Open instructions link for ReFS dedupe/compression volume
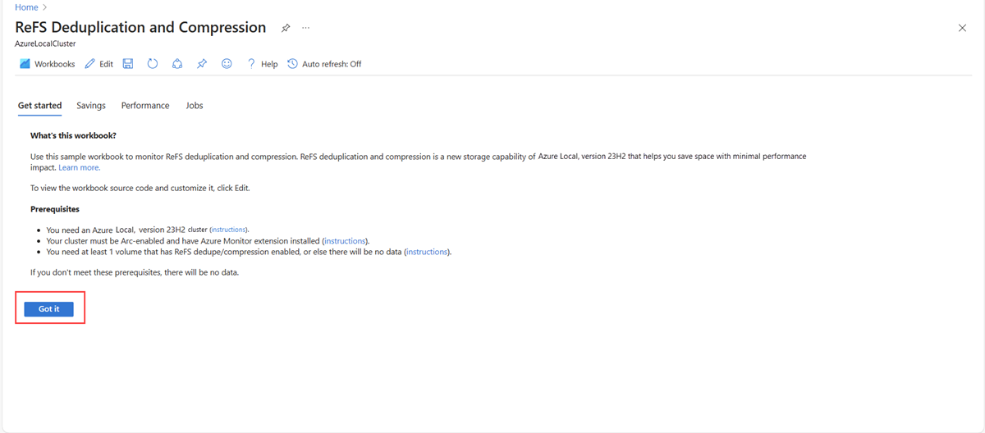 pos(428,252)
